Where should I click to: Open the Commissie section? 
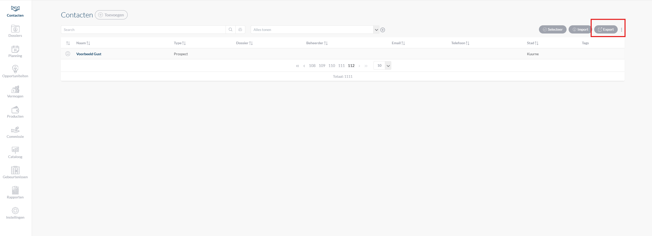point(15,130)
